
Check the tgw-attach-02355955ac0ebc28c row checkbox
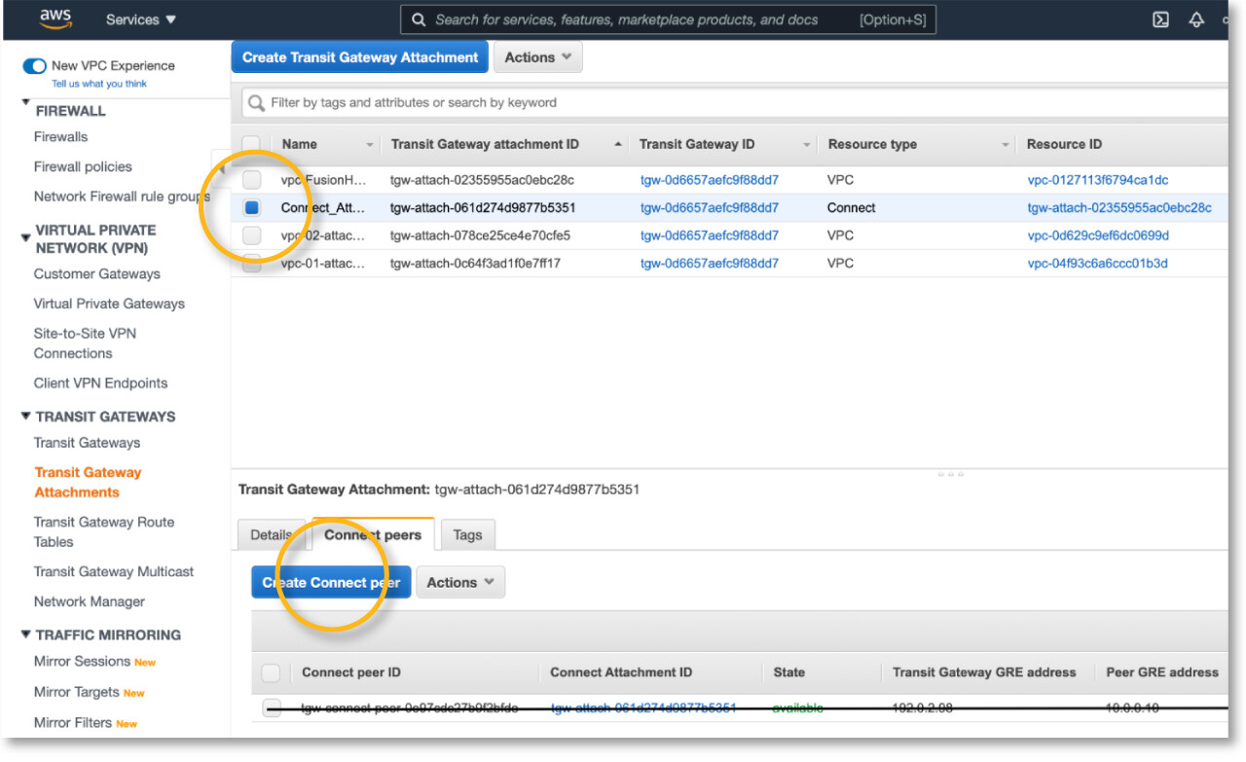click(x=252, y=180)
